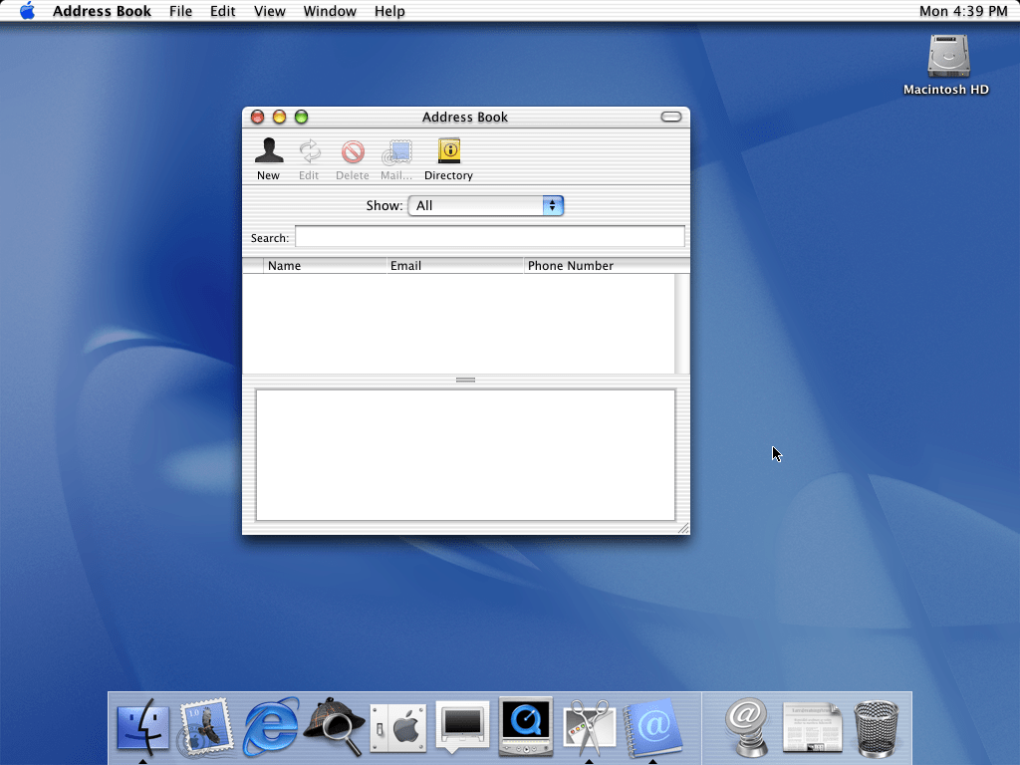This screenshot has width=1020, height=765.
Task: Launch QuickTime Player from the Dock
Action: click(525, 726)
